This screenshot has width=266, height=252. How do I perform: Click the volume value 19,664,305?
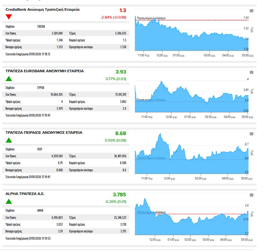point(56,94)
